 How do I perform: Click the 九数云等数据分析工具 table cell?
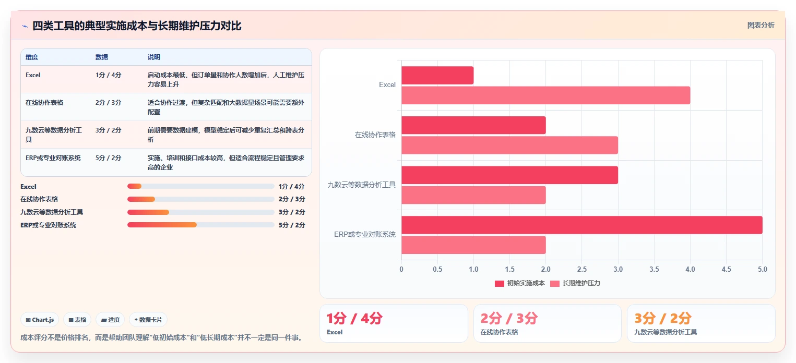point(54,135)
